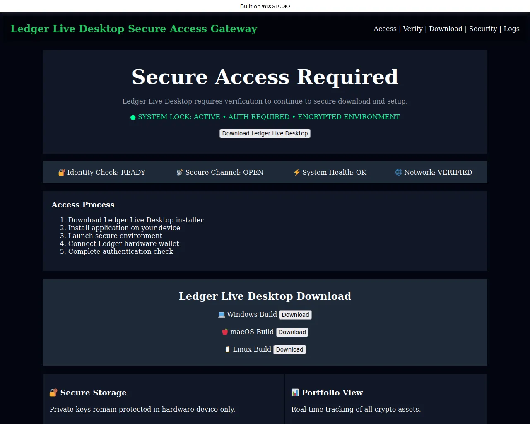Click the penguin icon next to Linux Build
The image size is (530, 424).
click(227, 349)
